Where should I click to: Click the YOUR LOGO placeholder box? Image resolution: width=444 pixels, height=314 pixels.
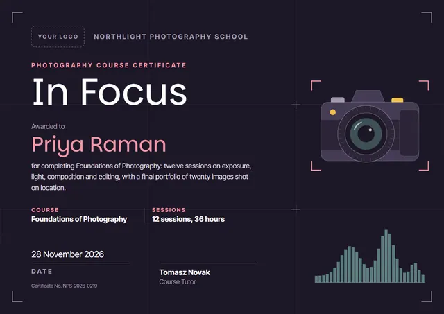point(58,37)
